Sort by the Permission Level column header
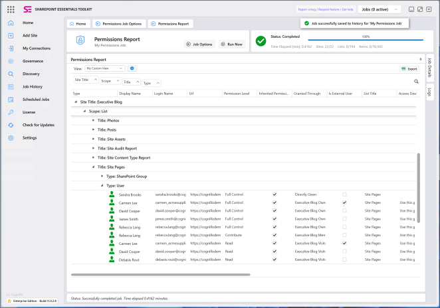The image size is (440, 308). coord(239,94)
